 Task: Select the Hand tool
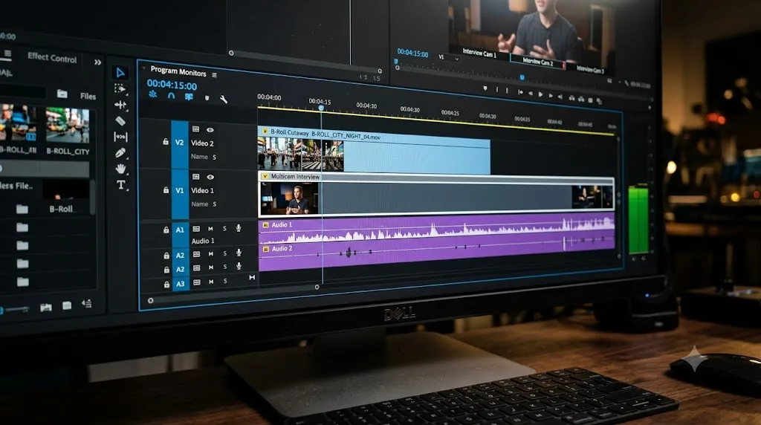point(120,169)
